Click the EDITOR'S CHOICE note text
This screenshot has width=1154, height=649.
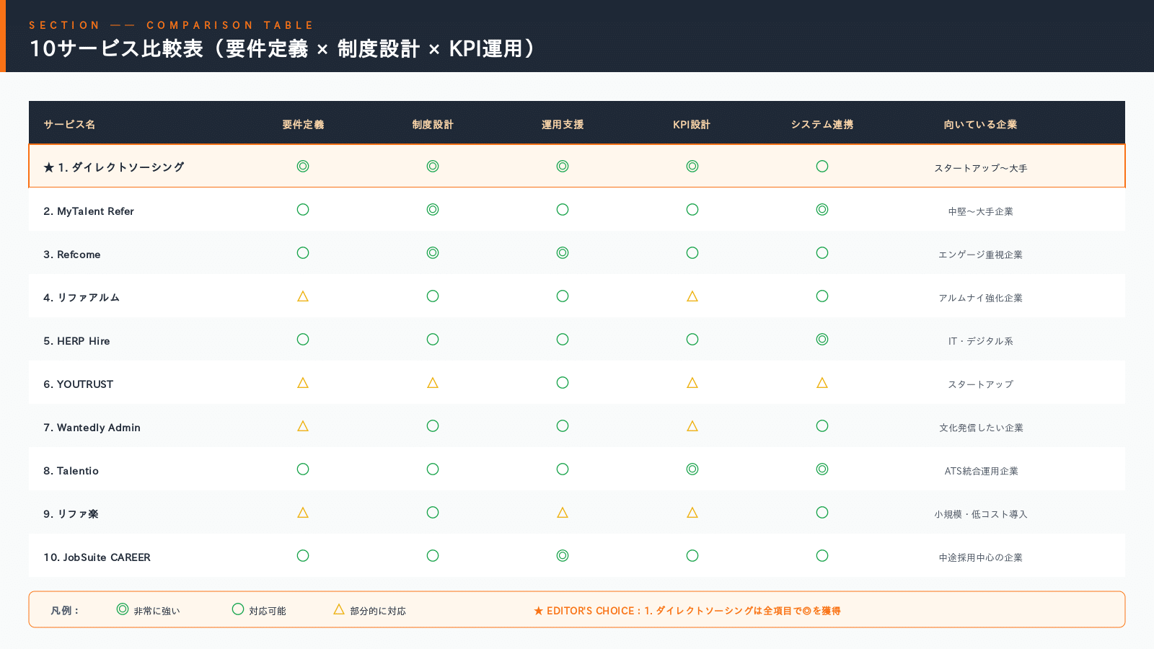[x=687, y=611]
